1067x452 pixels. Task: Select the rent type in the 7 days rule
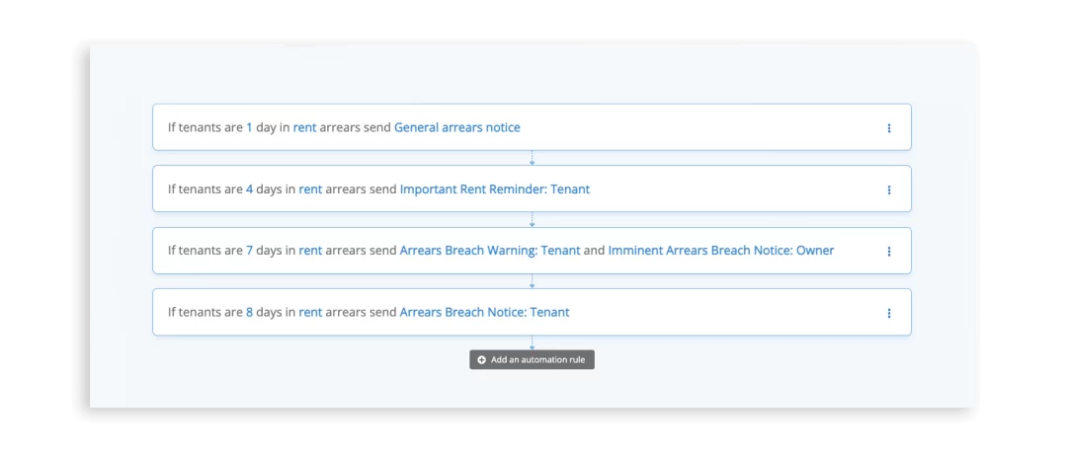(310, 250)
